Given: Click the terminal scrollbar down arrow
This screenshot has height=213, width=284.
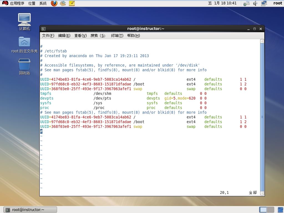Looking at the screenshot, I should coord(262,193).
